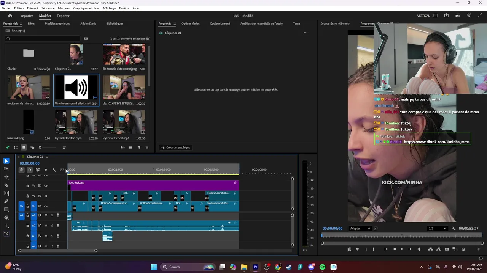This screenshot has height=273, width=487.
Task: Click the timeline captions CC icon
Action: click(62, 170)
